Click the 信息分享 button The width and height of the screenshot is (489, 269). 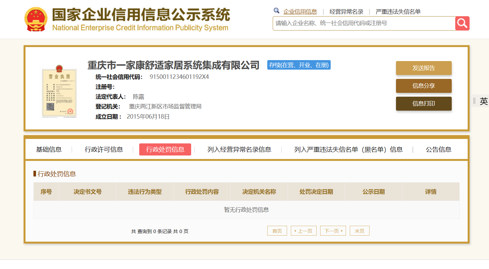pyautogui.click(x=424, y=86)
